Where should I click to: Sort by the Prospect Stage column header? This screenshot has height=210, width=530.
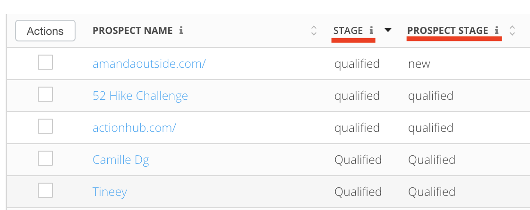(447, 31)
